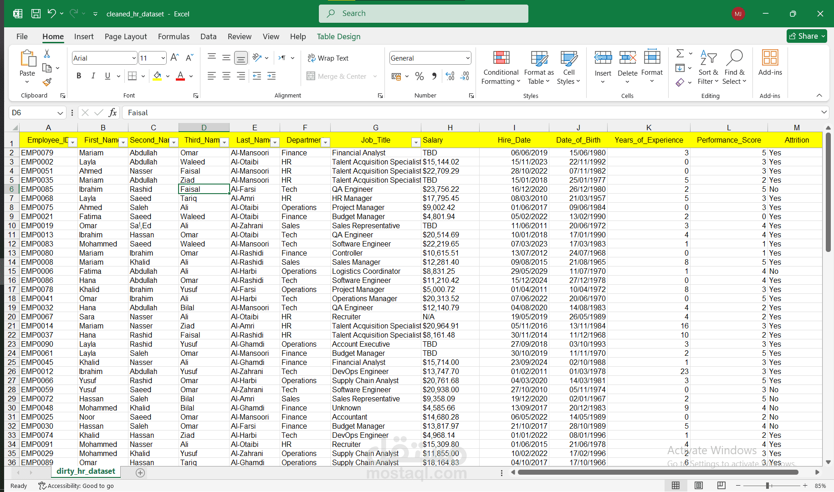Click Decrease Decimal icon
834x492 pixels.
pyautogui.click(x=465, y=76)
